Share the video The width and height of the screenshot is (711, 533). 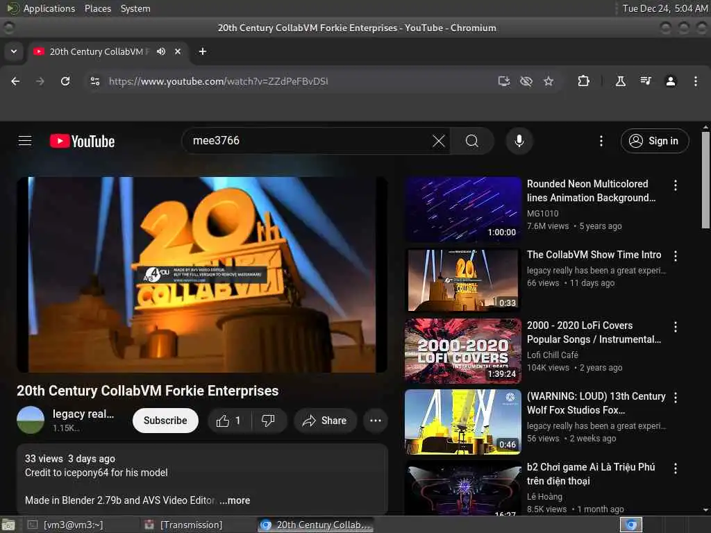[x=325, y=421]
